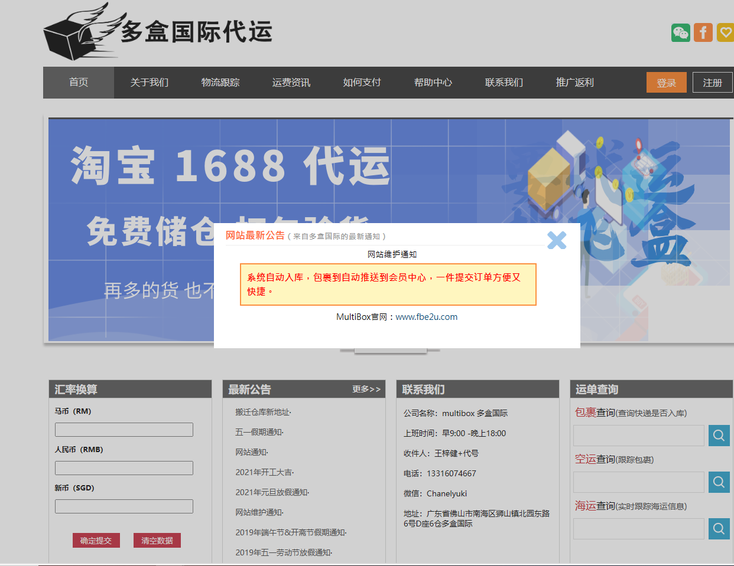
Task: Click search icon for 海运查询
Action: tap(719, 529)
